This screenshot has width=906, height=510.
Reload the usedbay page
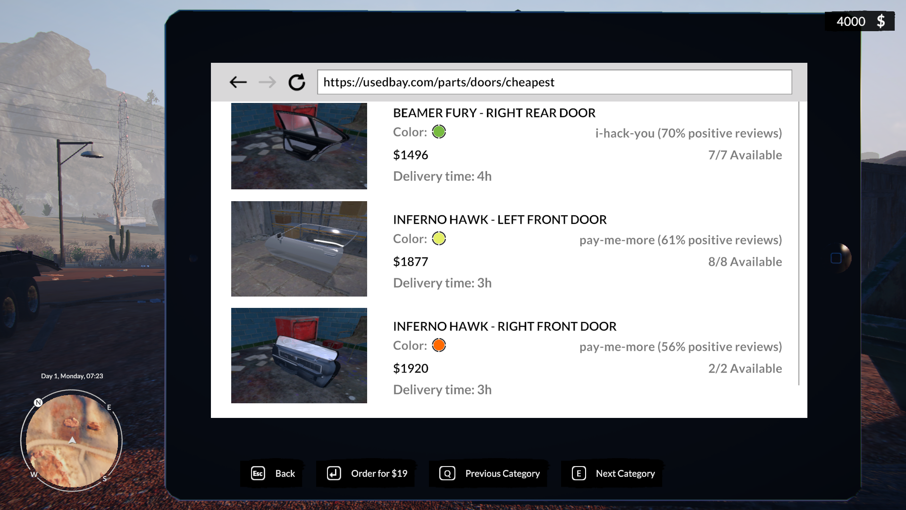click(297, 82)
